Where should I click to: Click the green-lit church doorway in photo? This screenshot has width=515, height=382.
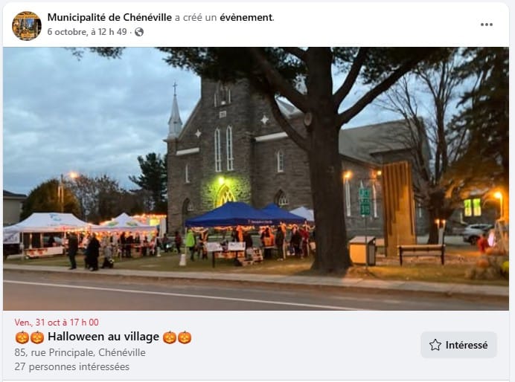coord(225,195)
